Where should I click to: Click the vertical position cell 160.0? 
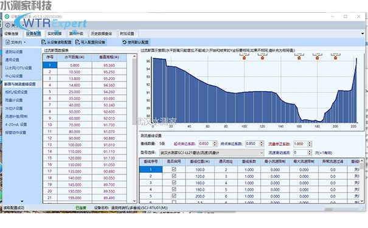[200, 182]
